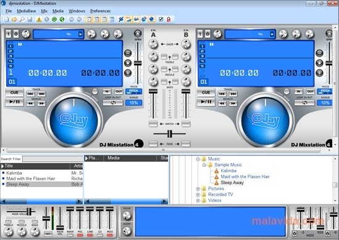Toggle the MIC channel red mute button

80,235
